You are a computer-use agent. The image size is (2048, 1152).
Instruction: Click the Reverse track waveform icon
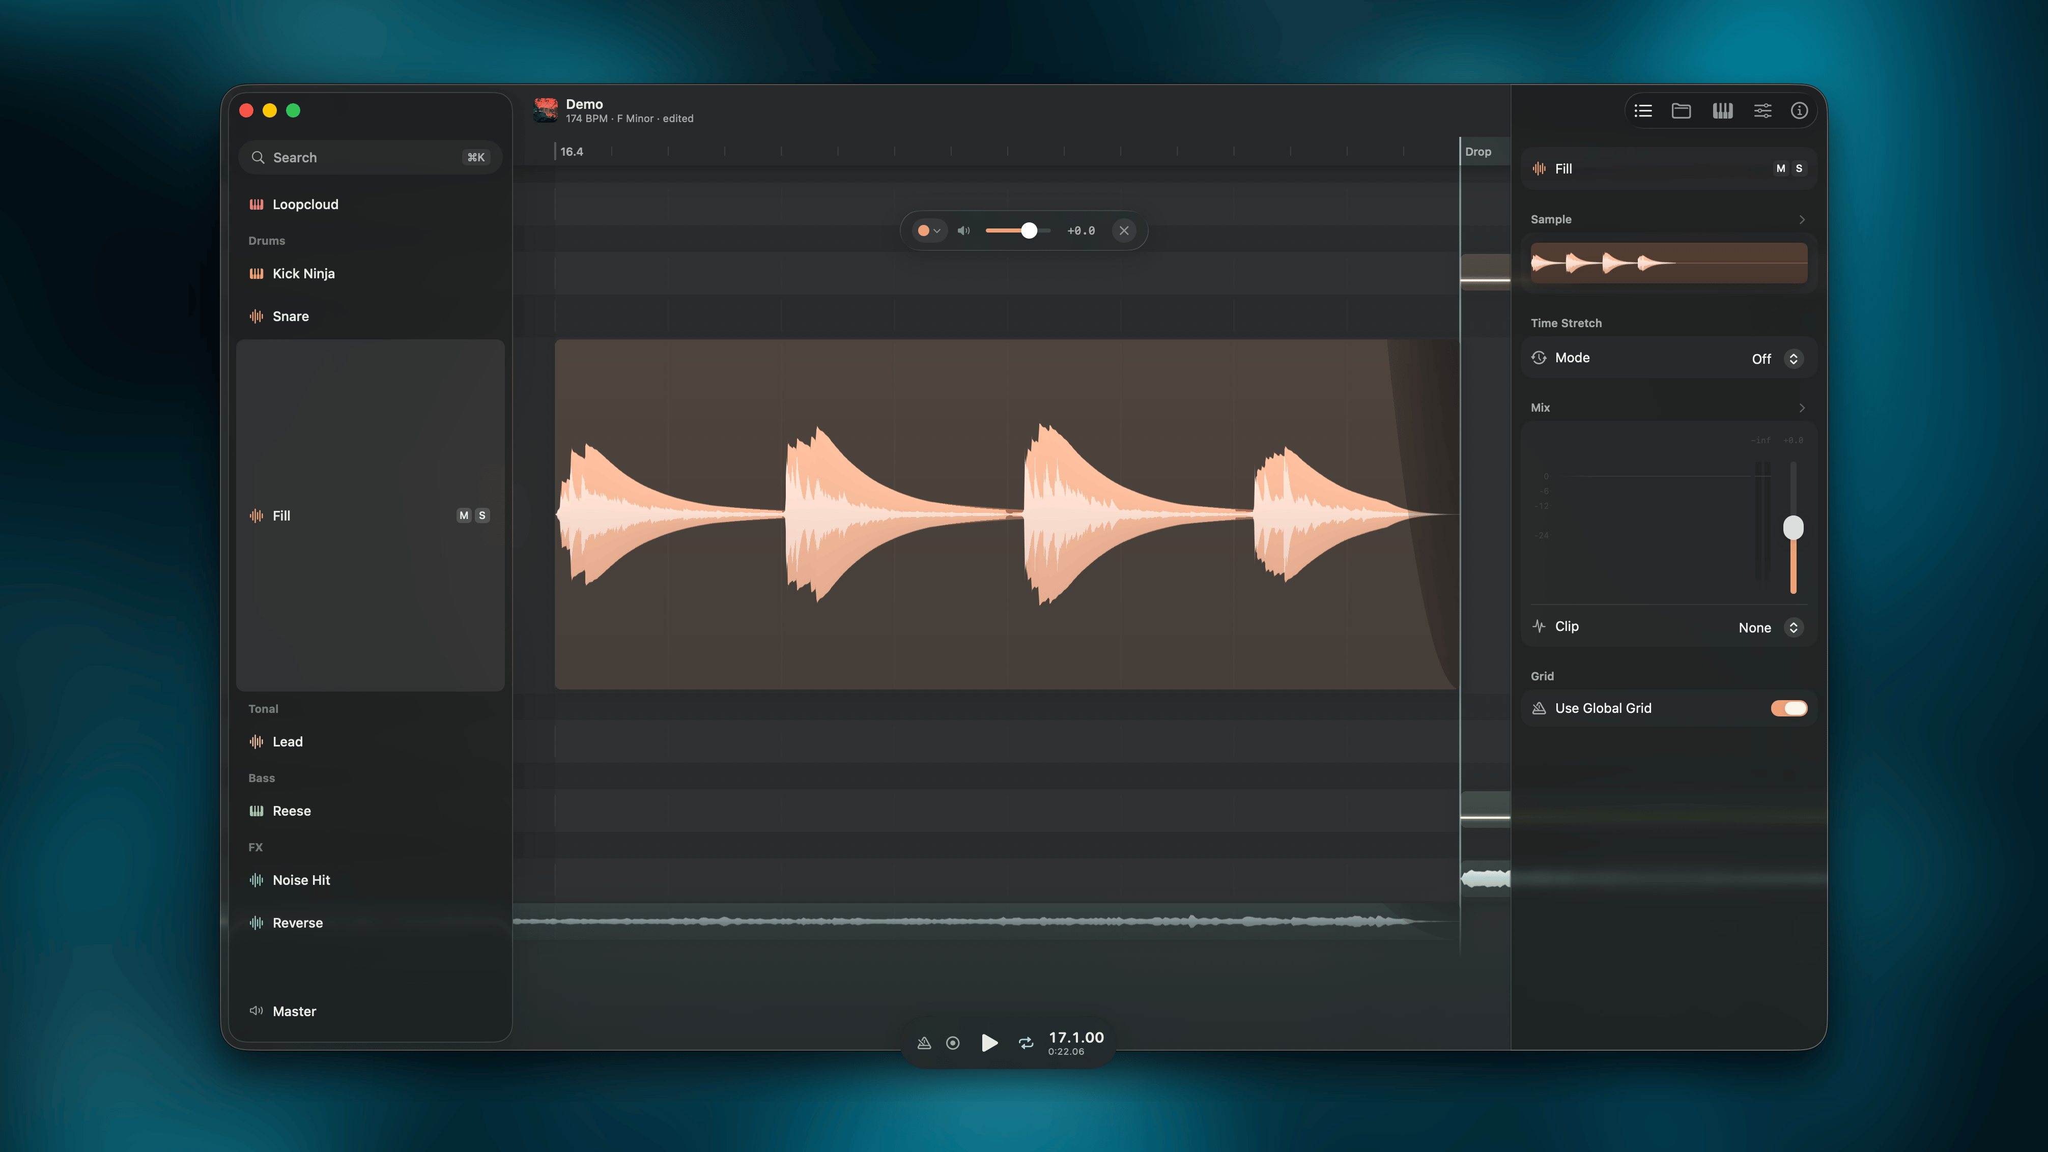tap(256, 923)
